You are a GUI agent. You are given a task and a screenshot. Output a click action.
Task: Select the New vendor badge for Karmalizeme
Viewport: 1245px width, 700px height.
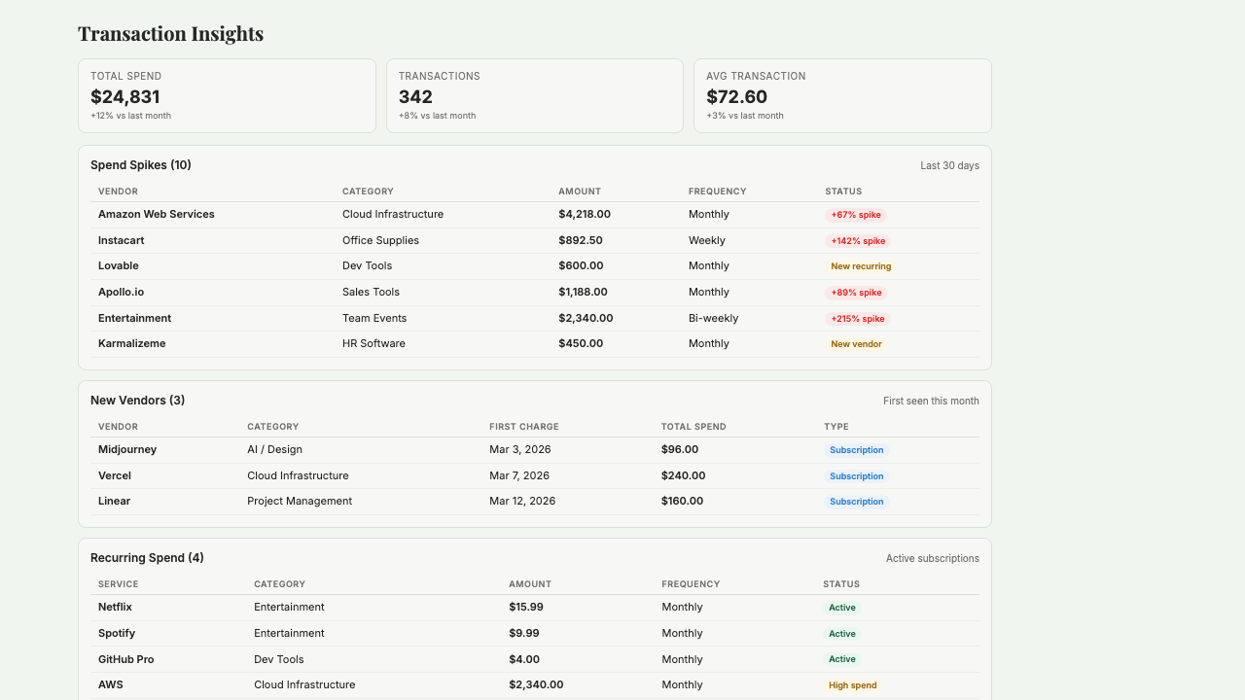coord(856,343)
